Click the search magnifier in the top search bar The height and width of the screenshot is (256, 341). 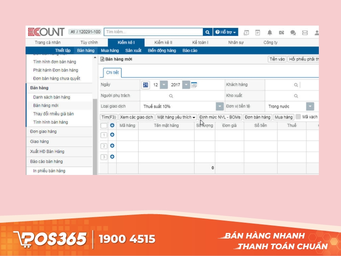tap(207, 32)
